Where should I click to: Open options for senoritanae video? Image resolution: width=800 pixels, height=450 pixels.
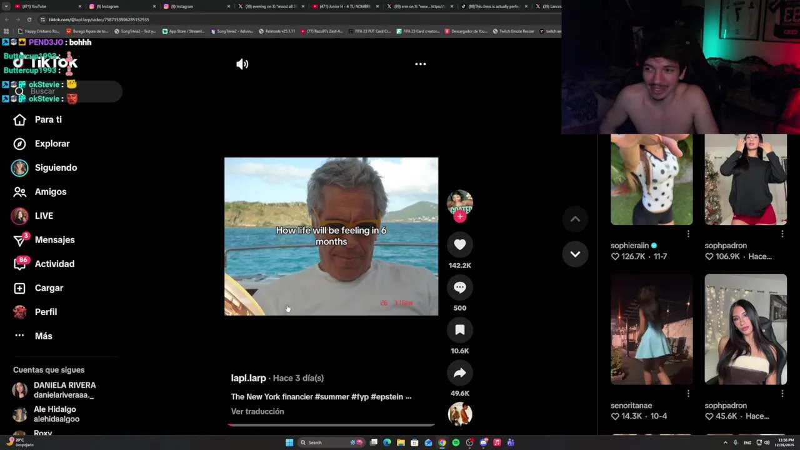click(688, 394)
